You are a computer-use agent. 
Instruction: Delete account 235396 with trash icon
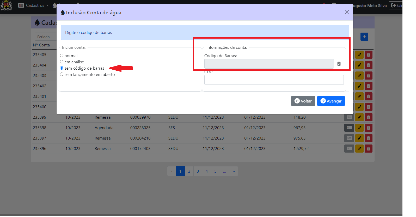coord(369,149)
